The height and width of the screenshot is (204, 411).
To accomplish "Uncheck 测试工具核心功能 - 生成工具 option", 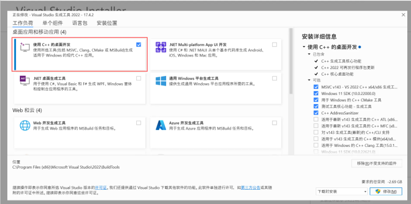I will [x=316, y=106].
